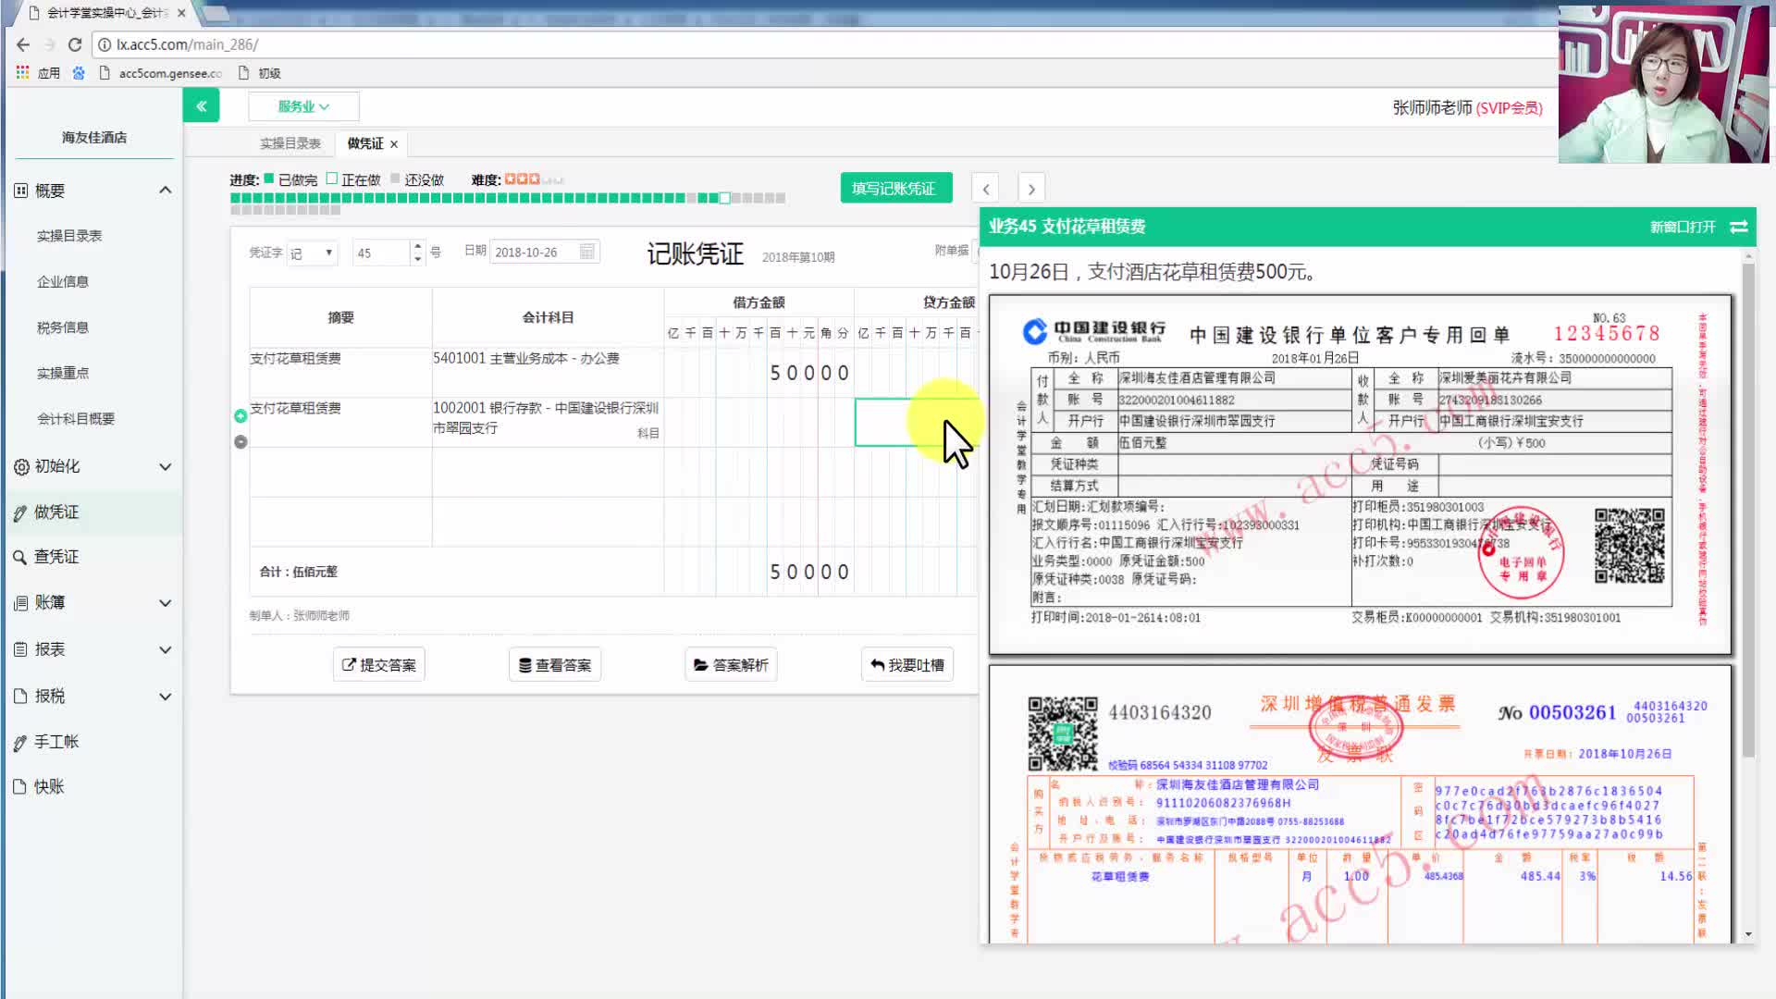Switch to the 实操目录表 tab

(290, 143)
